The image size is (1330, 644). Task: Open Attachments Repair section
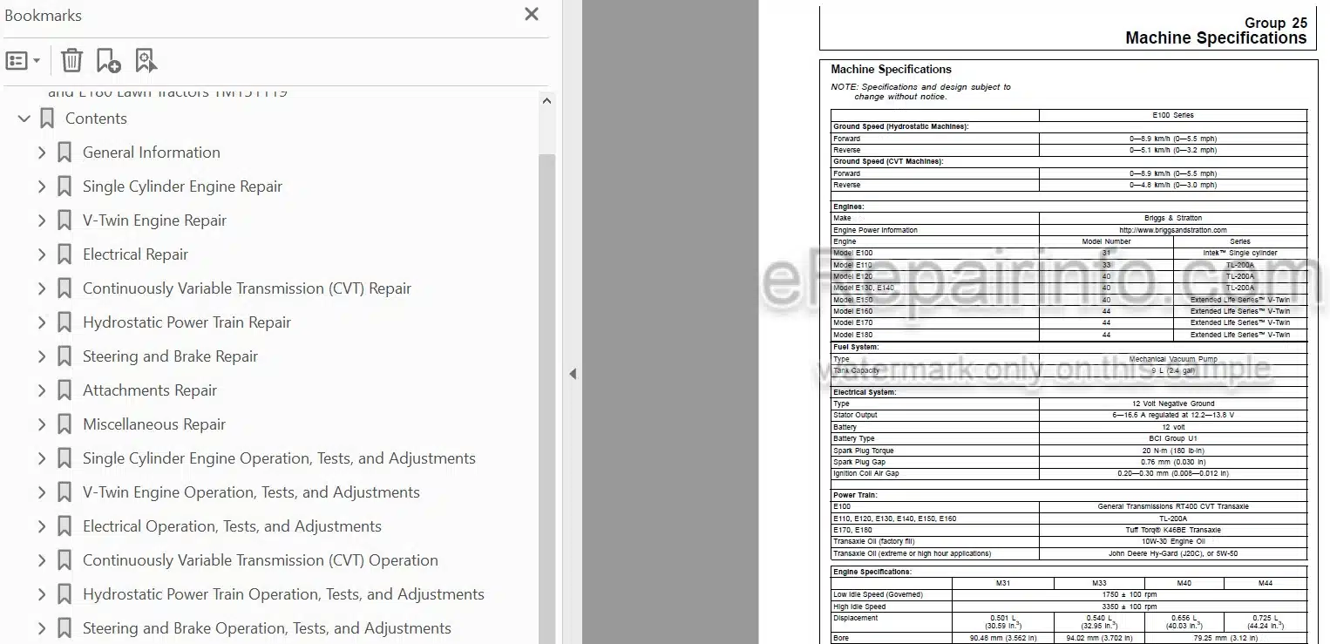pos(150,390)
